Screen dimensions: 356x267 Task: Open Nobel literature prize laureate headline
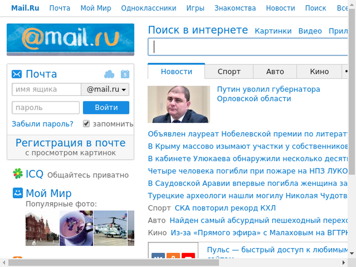click(248, 134)
